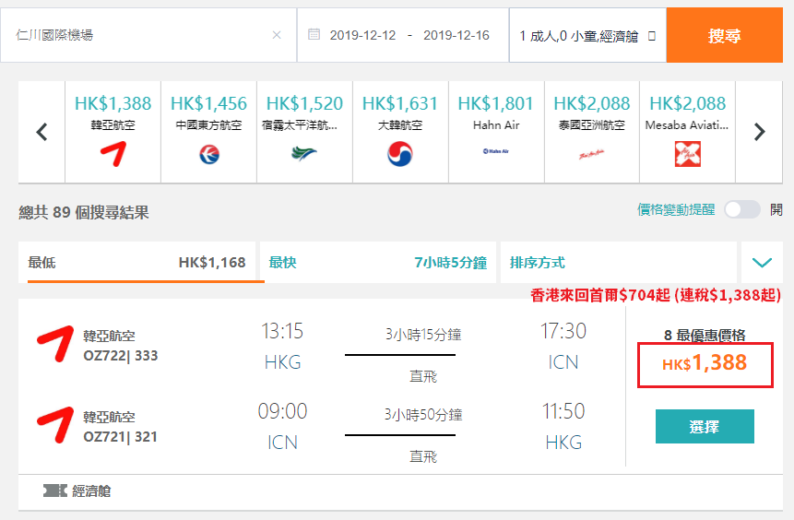Click the calendar icon in date field
This screenshot has width=794, height=520.
tap(314, 34)
